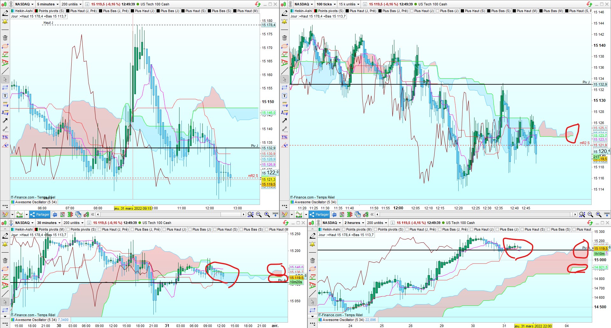
Task: Click Points pivots (M) color swatch in 2 heures chart
Action: [x=344, y=229]
